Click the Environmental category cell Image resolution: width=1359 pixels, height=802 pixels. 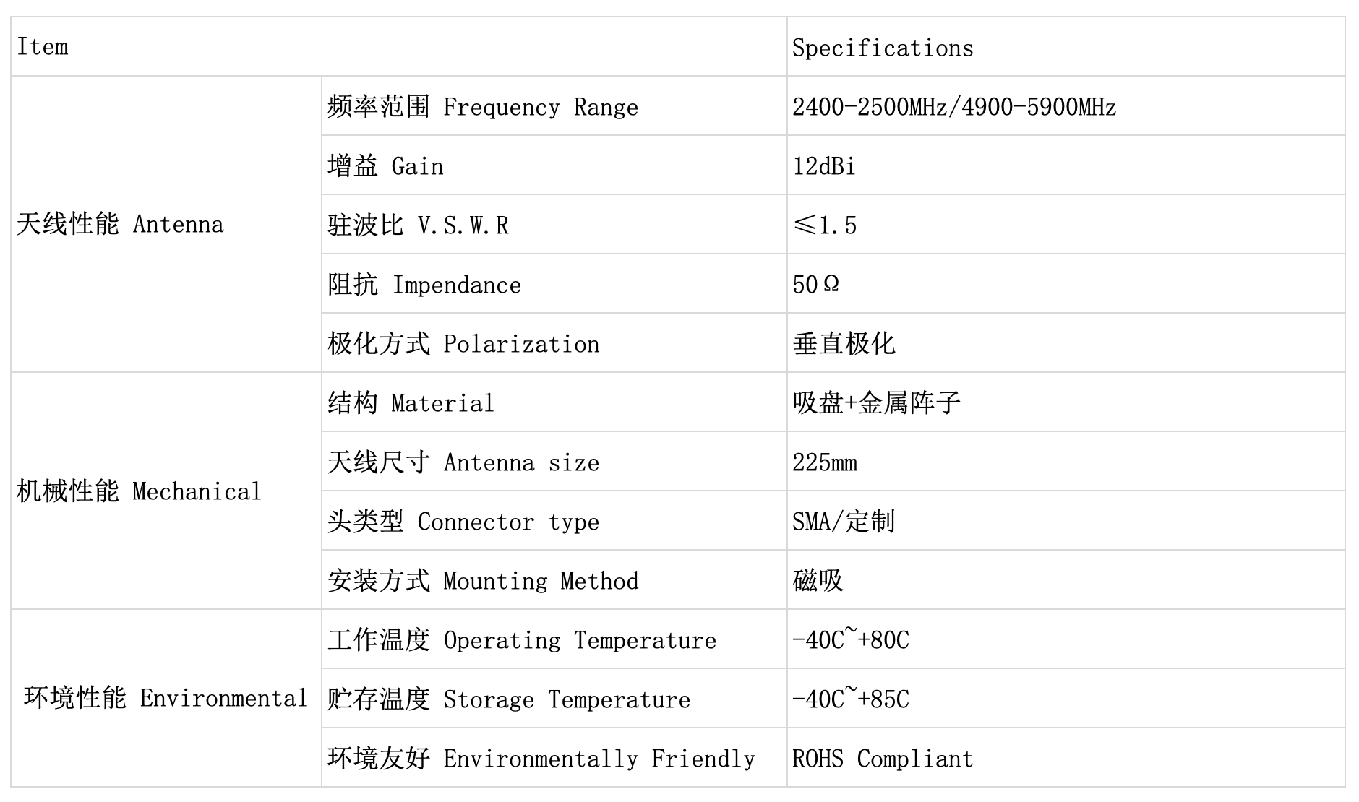tap(166, 698)
